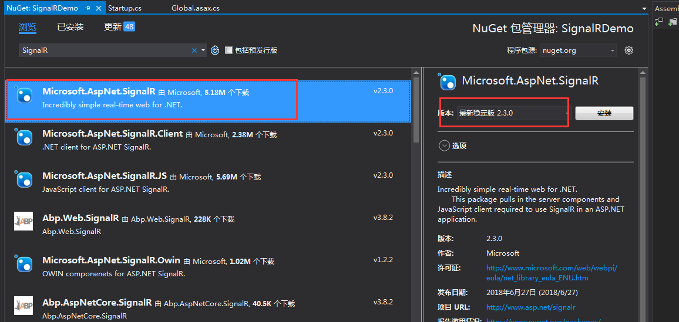Image resolution: width=679 pixels, height=322 pixels.
Task: Select the NuGet: SignalRDemo document tab
Action: (x=42, y=8)
